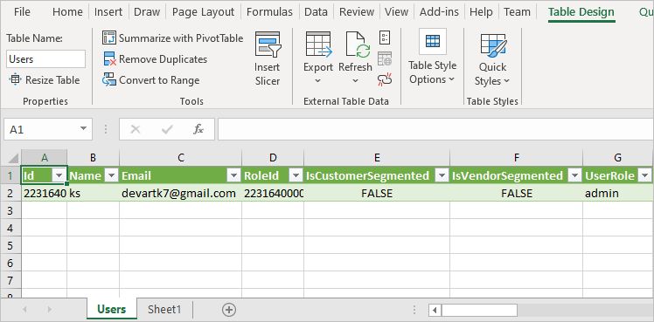Open the File menu

(x=22, y=12)
